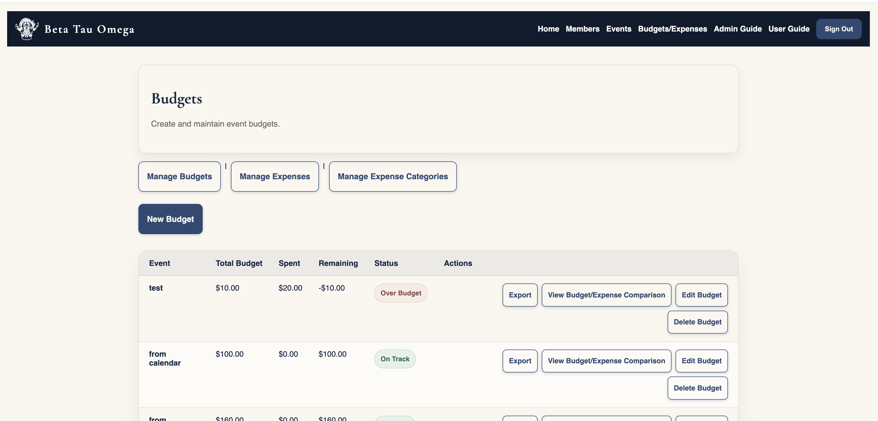The width and height of the screenshot is (878, 421).
Task: Click the Budgets page heading
Action: pos(177,99)
